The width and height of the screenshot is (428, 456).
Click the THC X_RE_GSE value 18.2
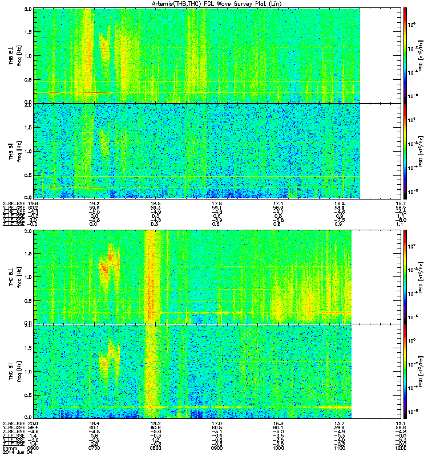(155, 424)
